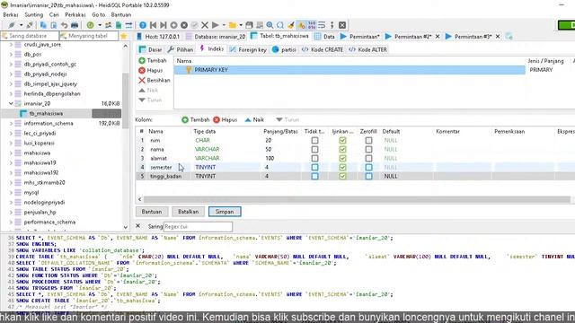Select tb_mahasiswa table in tree

46,114
